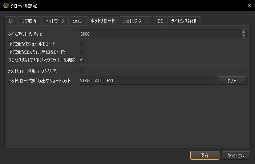Uncheck プロセスの終了時にパッチファイルを削除
Viewport: 255px width, 164px height.
(x=81, y=59)
